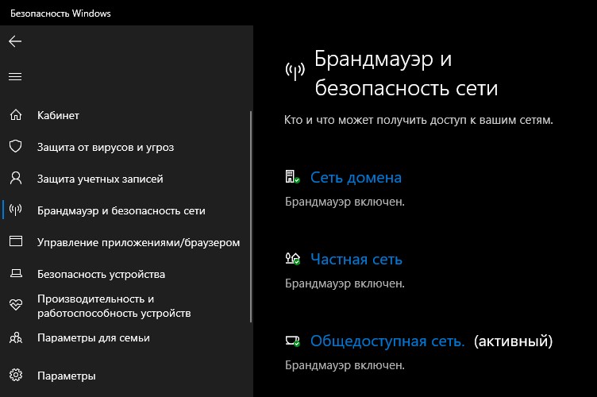597x397 pixels.
Task: Click the heading Брандмауэр и безопасность сети
Action: point(406,74)
